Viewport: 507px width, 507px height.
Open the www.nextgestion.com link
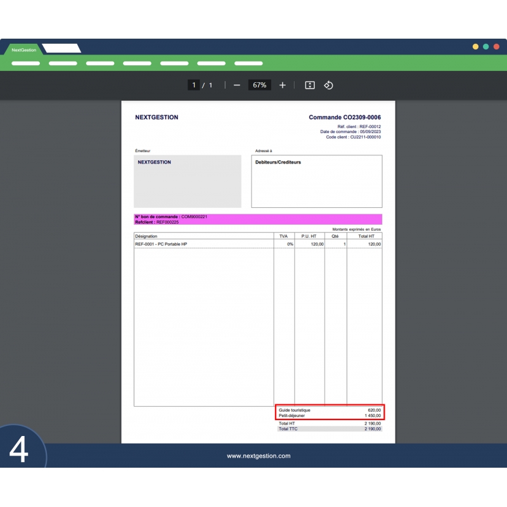coord(259,456)
